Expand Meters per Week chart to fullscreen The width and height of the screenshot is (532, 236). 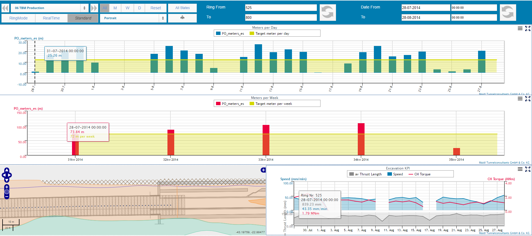point(527,99)
